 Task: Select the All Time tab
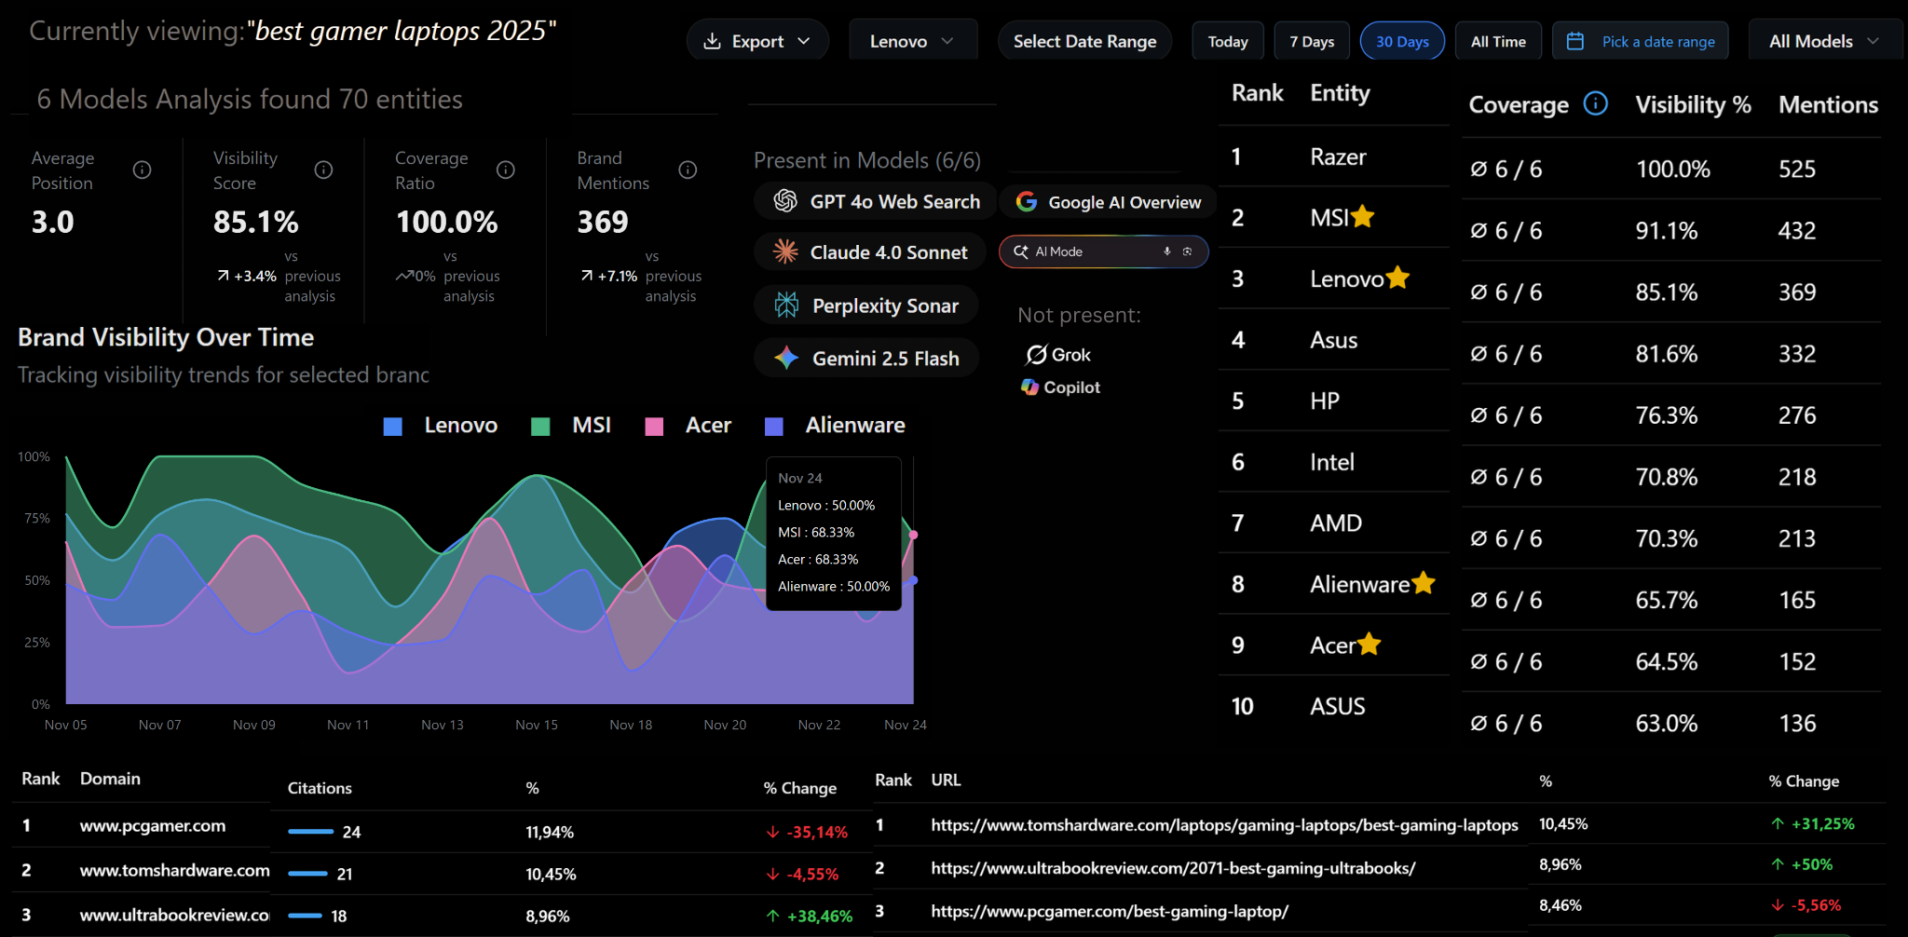(1498, 40)
